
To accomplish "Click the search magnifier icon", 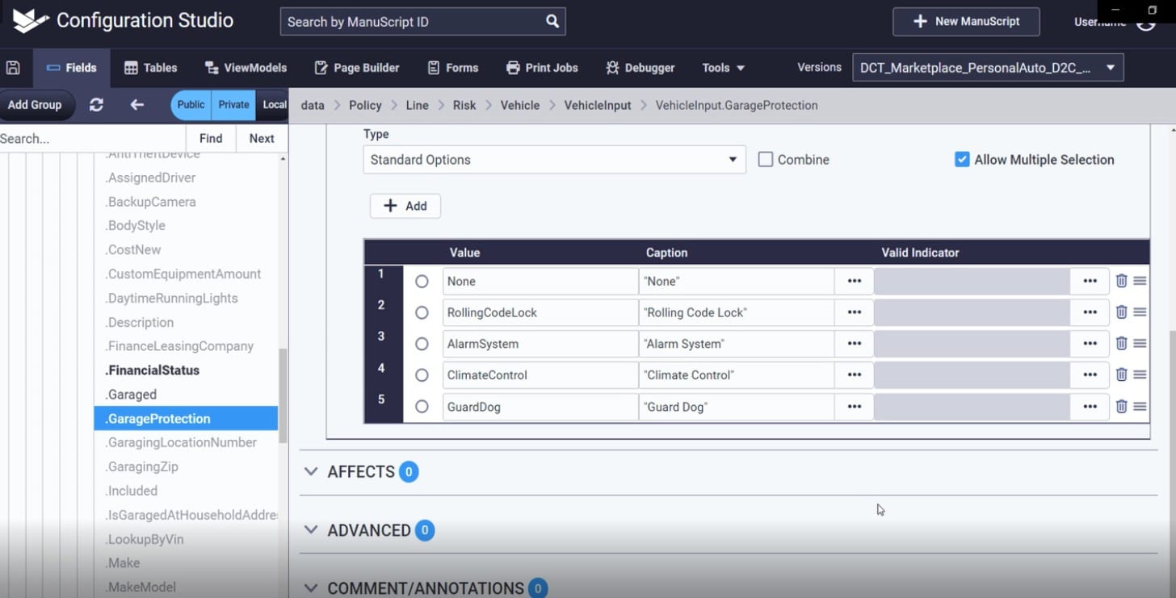I will (x=552, y=22).
